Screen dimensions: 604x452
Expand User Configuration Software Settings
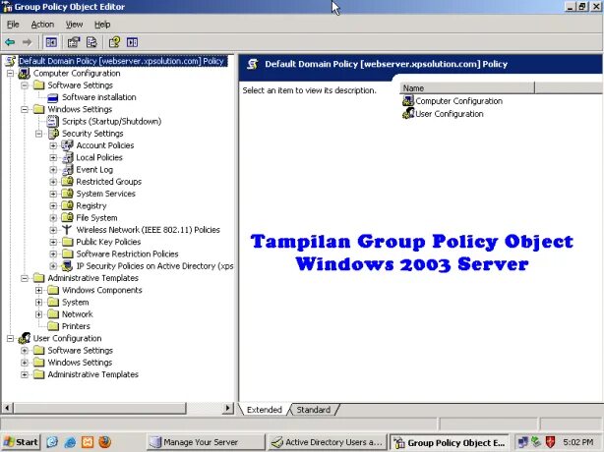pyautogui.click(x=25, y=351)
